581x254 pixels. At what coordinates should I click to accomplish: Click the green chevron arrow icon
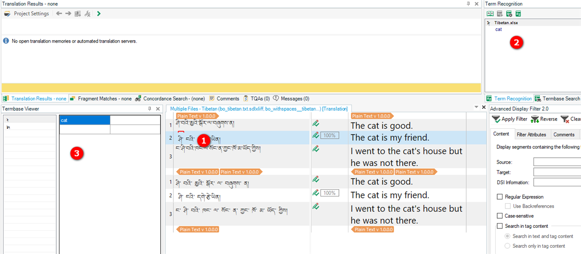pos(99,14)
